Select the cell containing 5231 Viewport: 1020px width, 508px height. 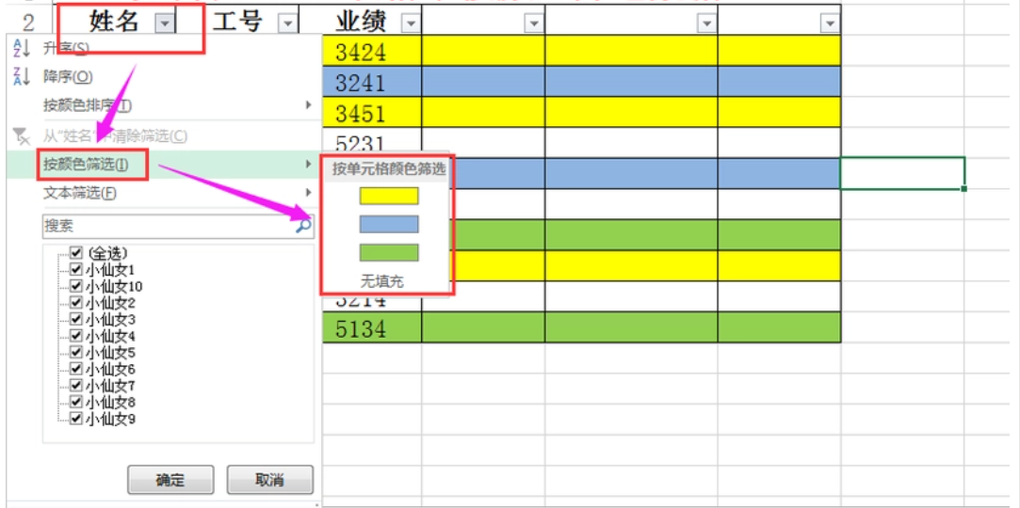point(372,142)
